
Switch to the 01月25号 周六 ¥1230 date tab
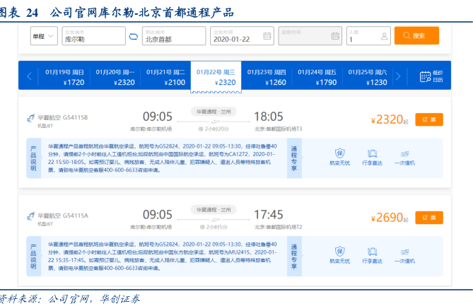pyautogui.click(x=368, y=76)
